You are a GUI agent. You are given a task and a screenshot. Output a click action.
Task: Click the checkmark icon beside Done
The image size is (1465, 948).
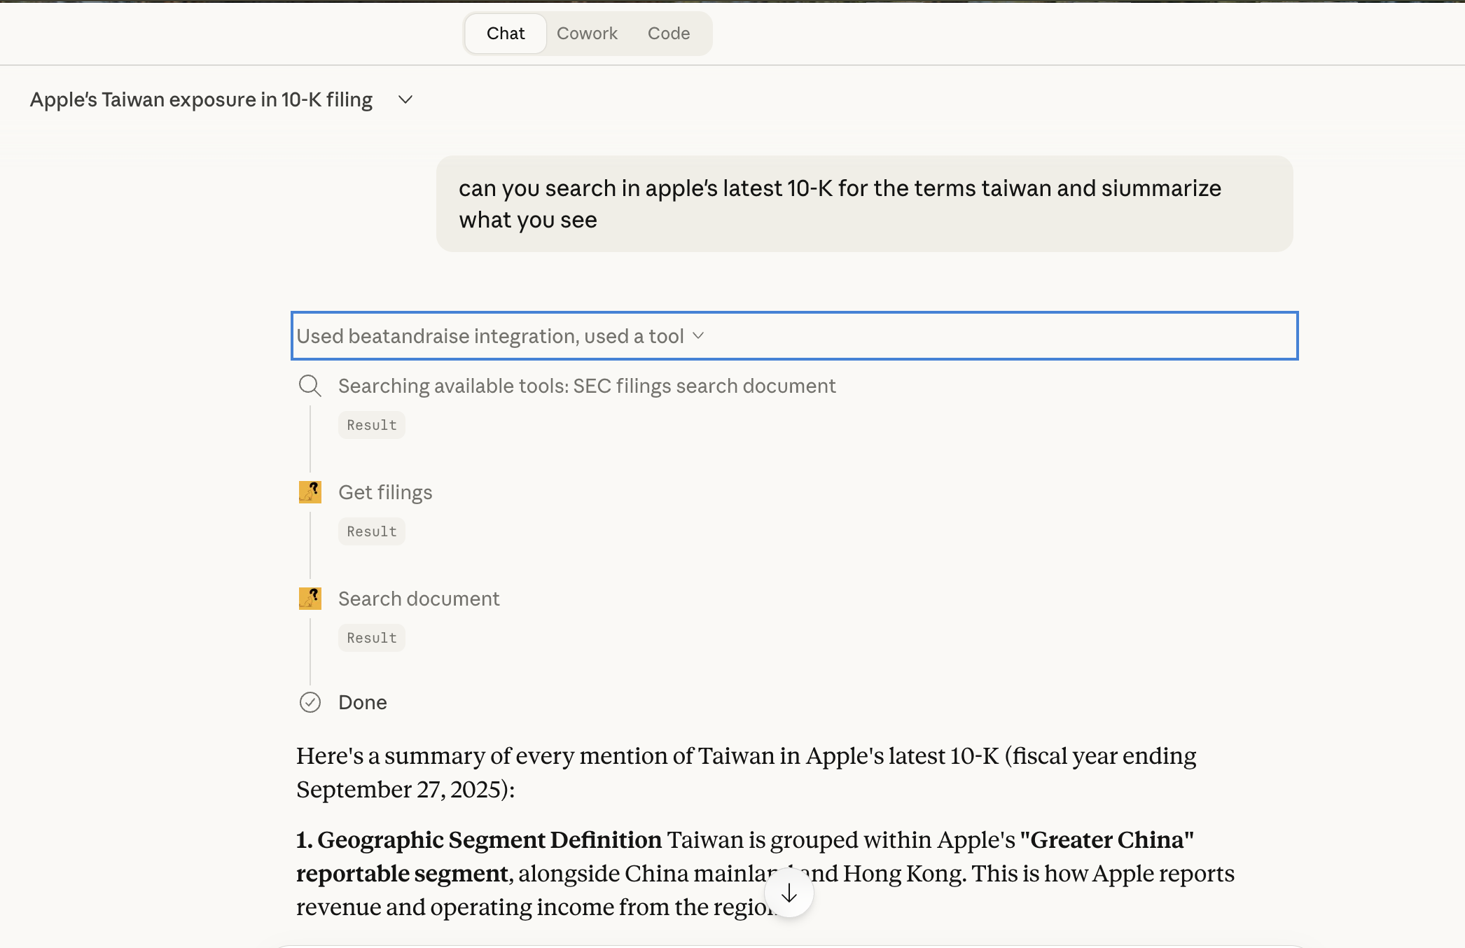310,702
